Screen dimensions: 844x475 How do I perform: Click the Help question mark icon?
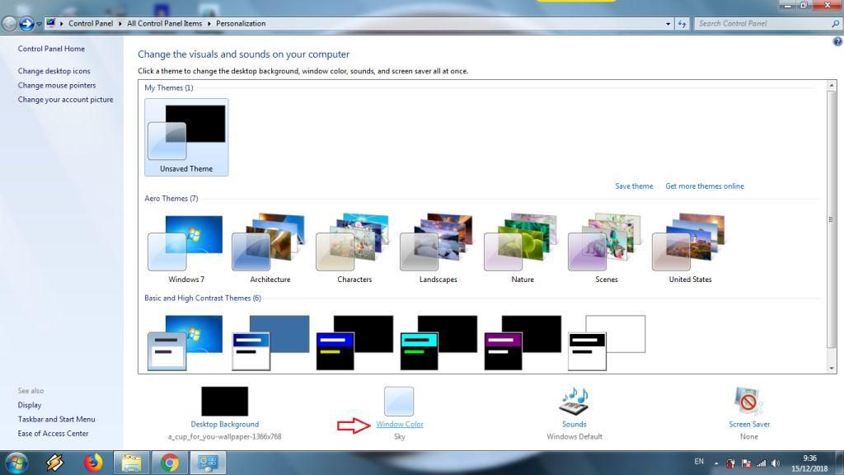coord(837,41)
